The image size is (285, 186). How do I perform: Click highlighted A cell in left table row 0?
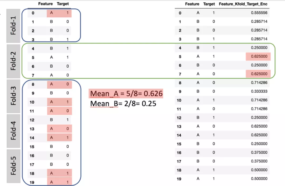[x=51, y=13]
